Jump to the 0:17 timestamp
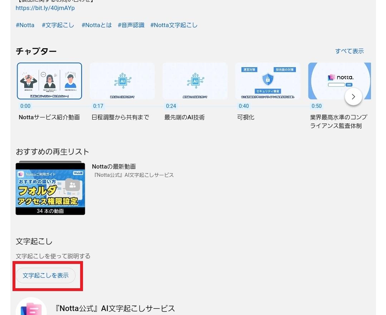386x315 pixels. (x=98, y=106)
